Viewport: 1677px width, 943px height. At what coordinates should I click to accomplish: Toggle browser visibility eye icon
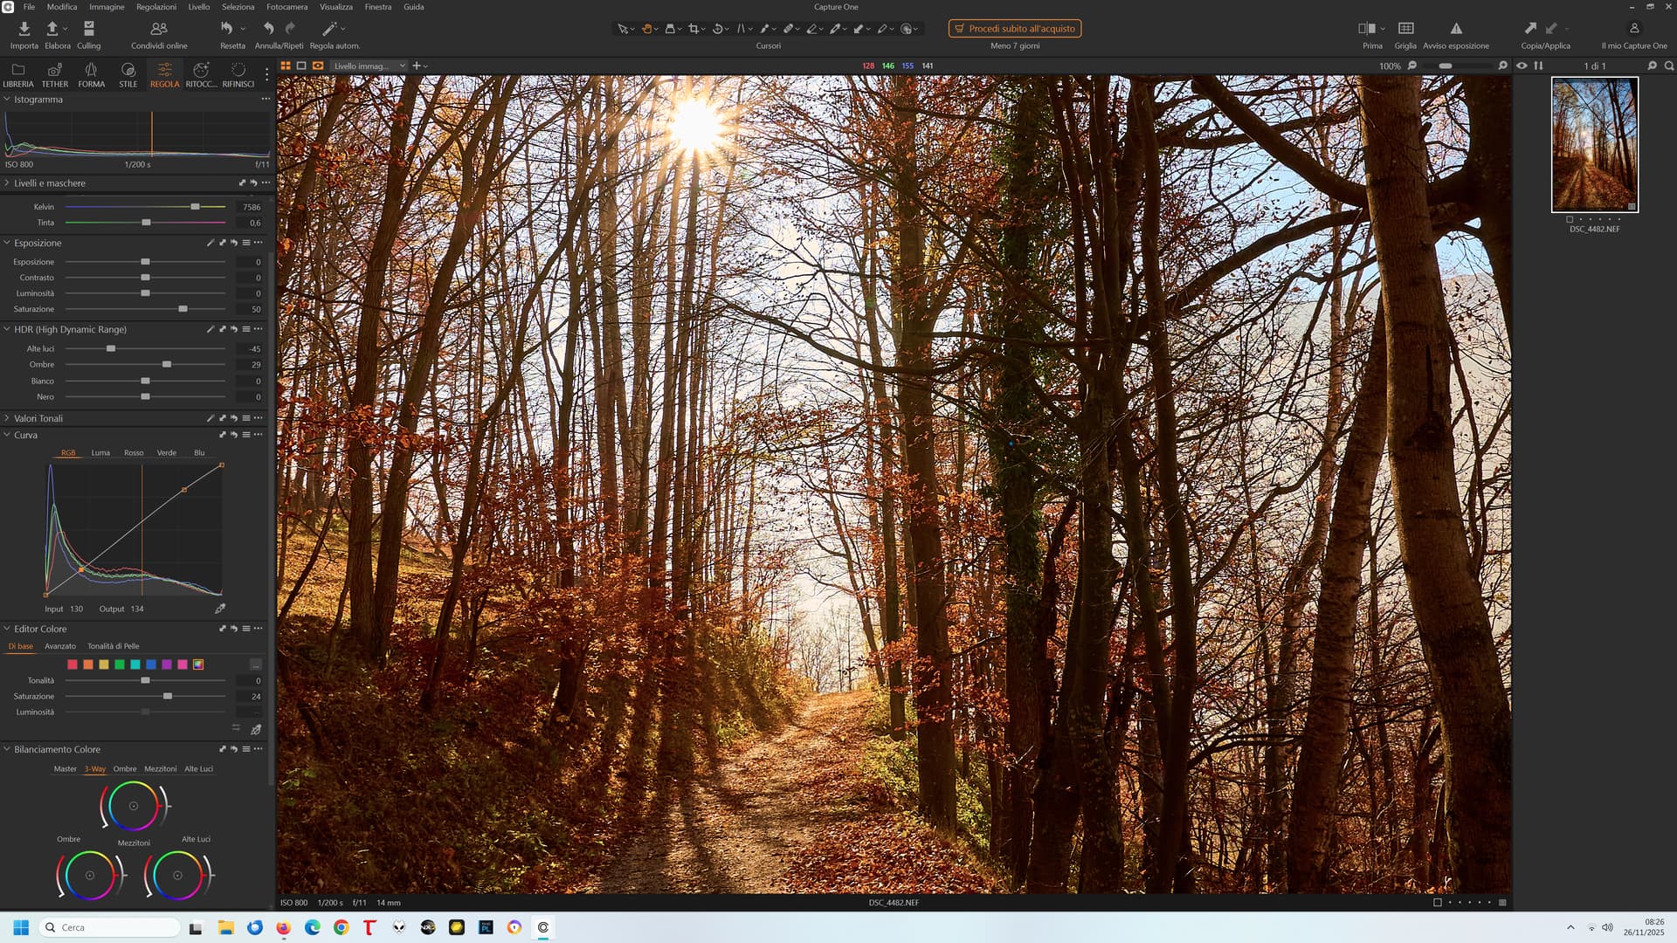tap(1522, 65)
